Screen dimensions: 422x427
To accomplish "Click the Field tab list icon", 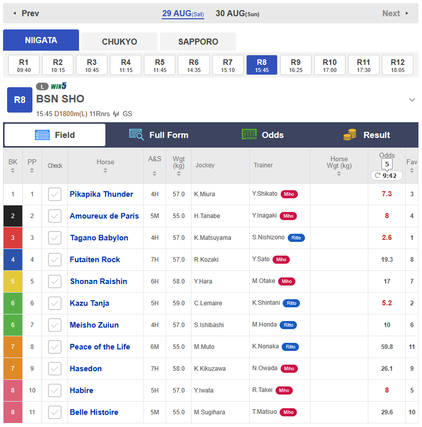I will pos(42,135).
